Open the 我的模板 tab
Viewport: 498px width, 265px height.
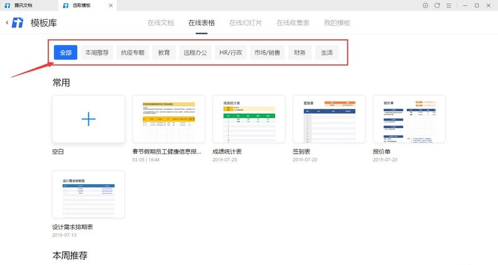(337, 23)
